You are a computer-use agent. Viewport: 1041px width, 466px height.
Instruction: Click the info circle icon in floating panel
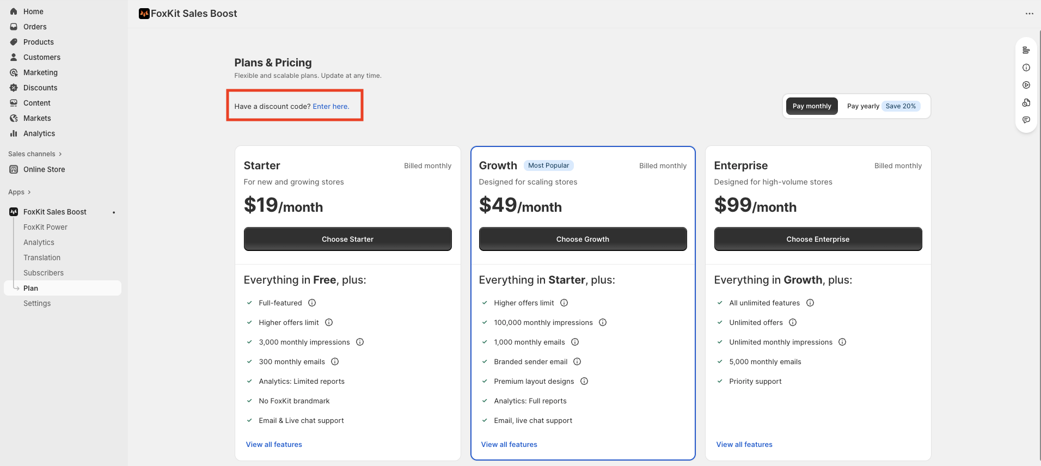coord(1026,68)
